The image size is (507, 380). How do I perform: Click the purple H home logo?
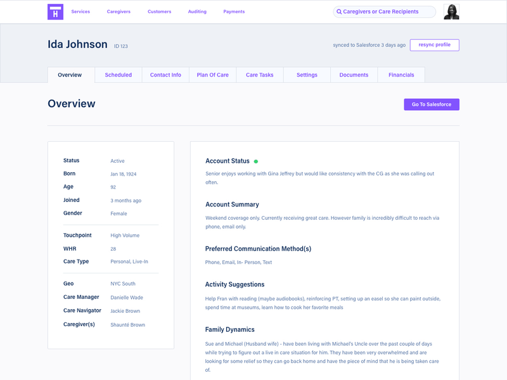55,11
